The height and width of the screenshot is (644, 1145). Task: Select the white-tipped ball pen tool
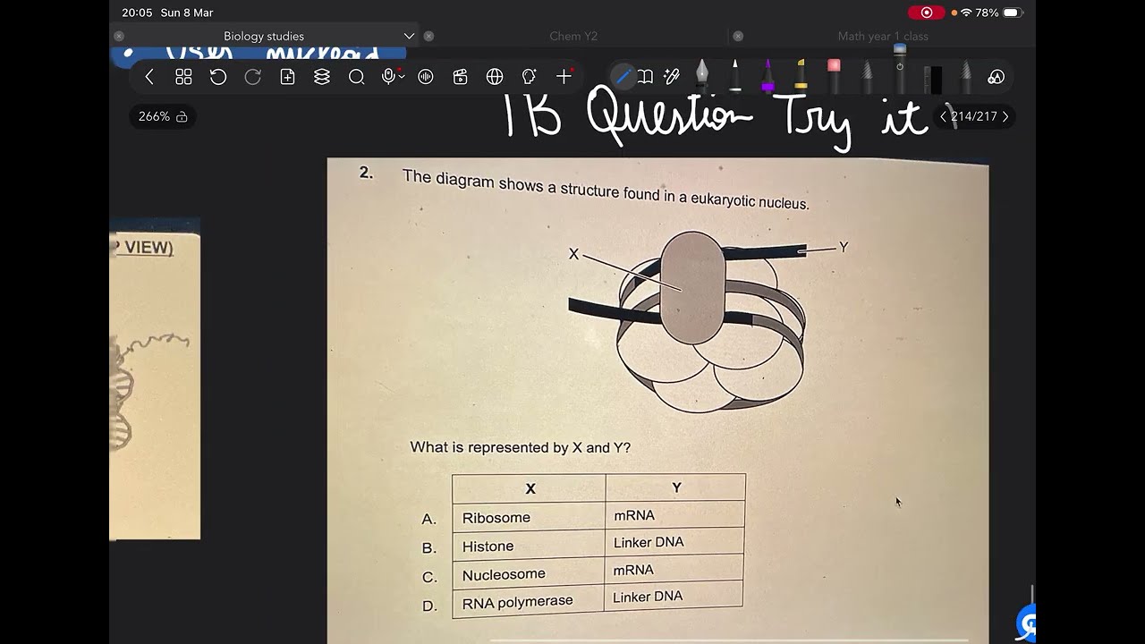point(735,76)
